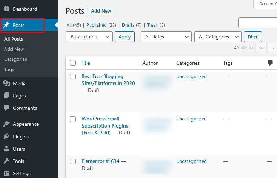Click the Tags column header

(228, 63)
